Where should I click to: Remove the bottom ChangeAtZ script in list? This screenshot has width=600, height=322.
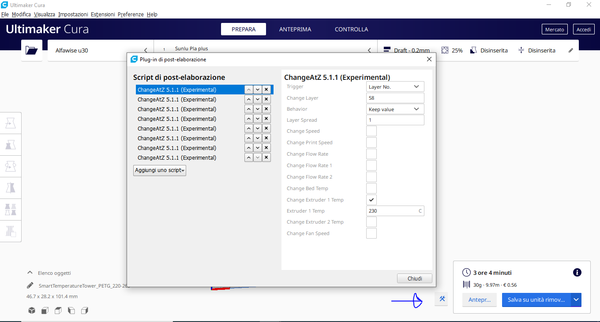266,157
